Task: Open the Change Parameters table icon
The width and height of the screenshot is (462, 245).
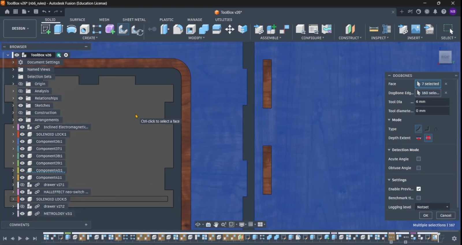Action: [x=314, y=29]
